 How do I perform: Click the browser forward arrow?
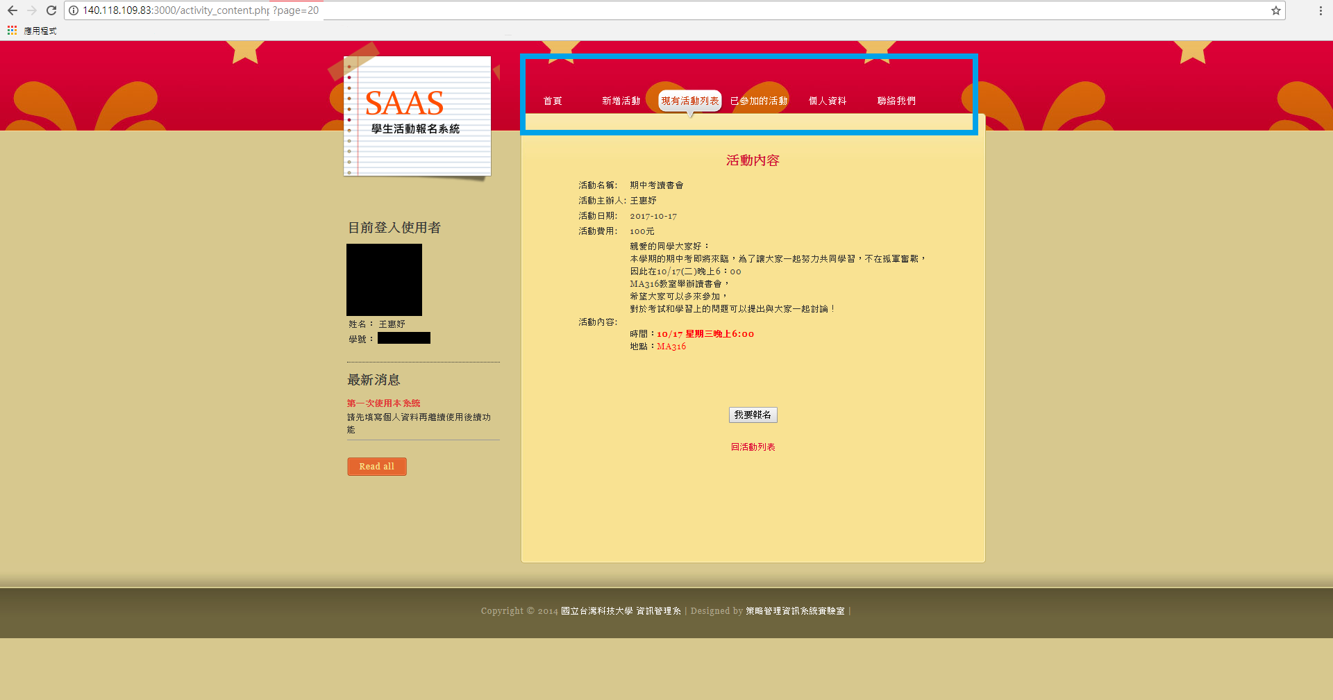click(x=32, y=10)
